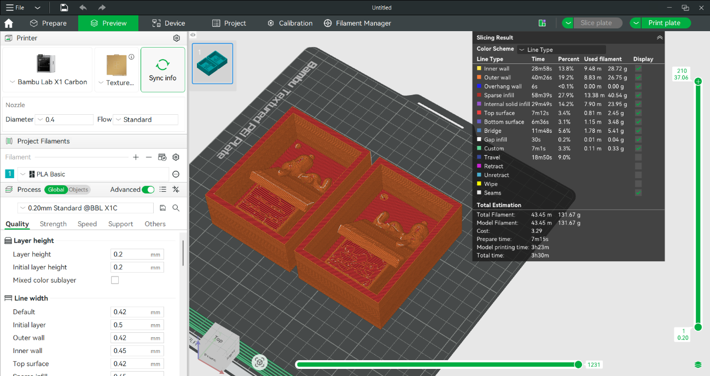The image size is (710, 376).
Task: Click the Layer height input field
Action: 137,254
